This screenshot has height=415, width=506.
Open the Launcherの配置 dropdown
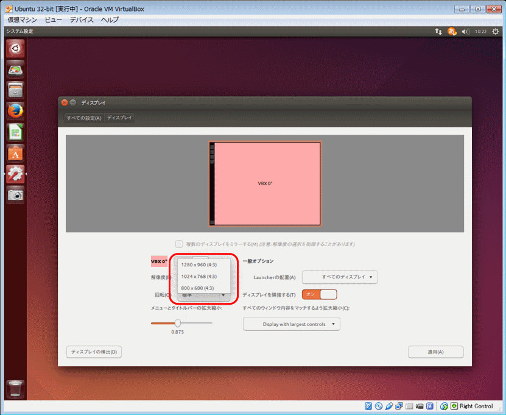click(340, 277)
